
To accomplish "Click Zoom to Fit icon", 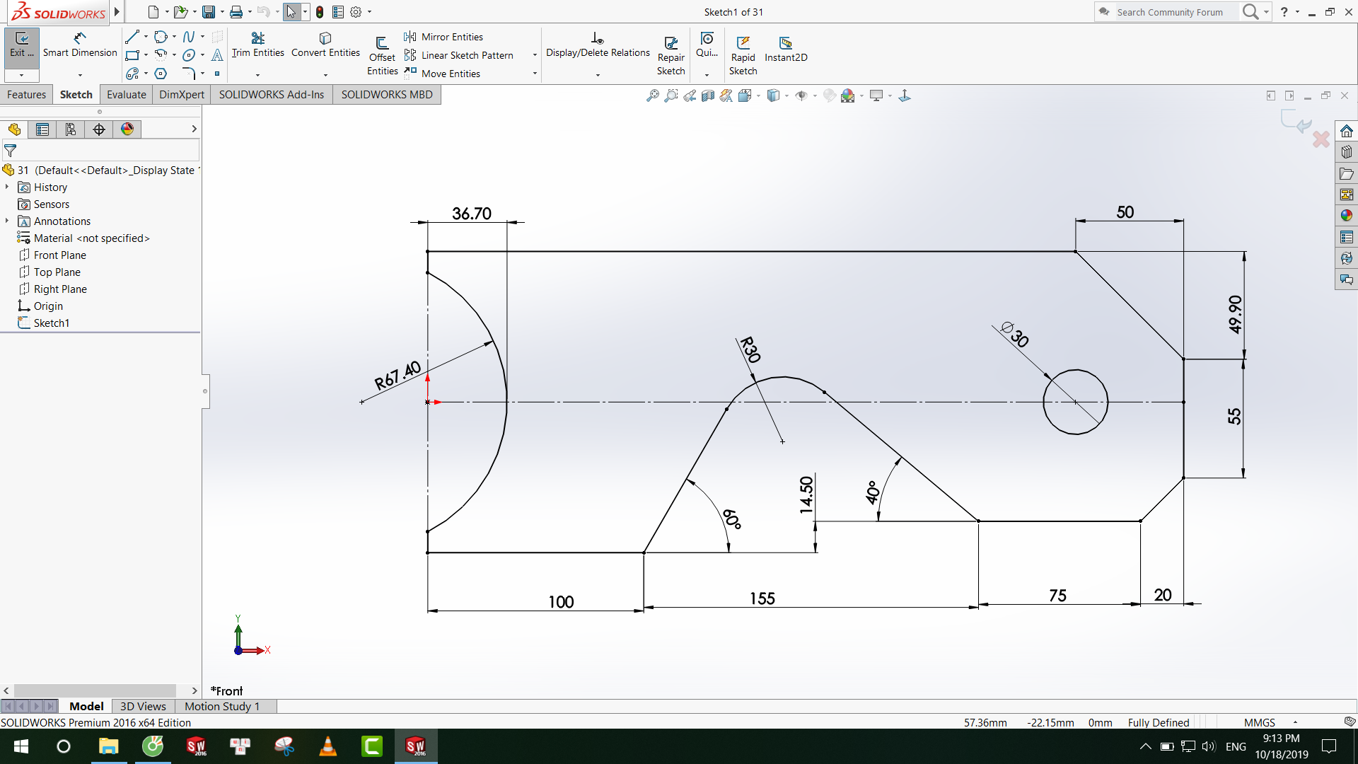I will point(653,95).
